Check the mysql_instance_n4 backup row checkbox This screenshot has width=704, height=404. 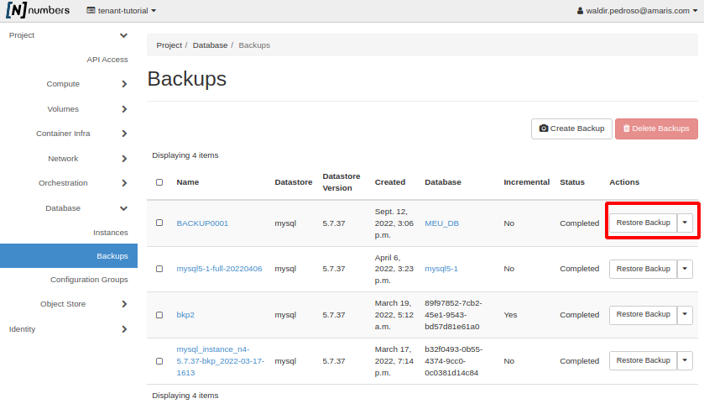click(159, 361)
